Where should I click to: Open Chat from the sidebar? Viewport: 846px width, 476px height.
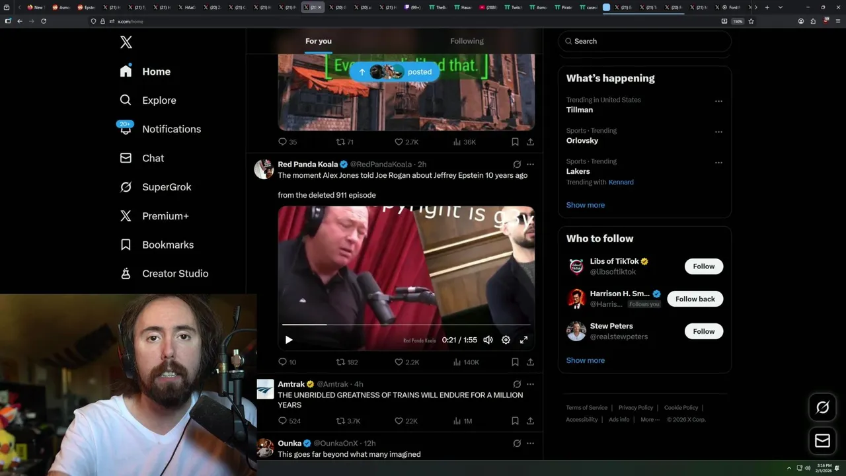pos(141,158)
